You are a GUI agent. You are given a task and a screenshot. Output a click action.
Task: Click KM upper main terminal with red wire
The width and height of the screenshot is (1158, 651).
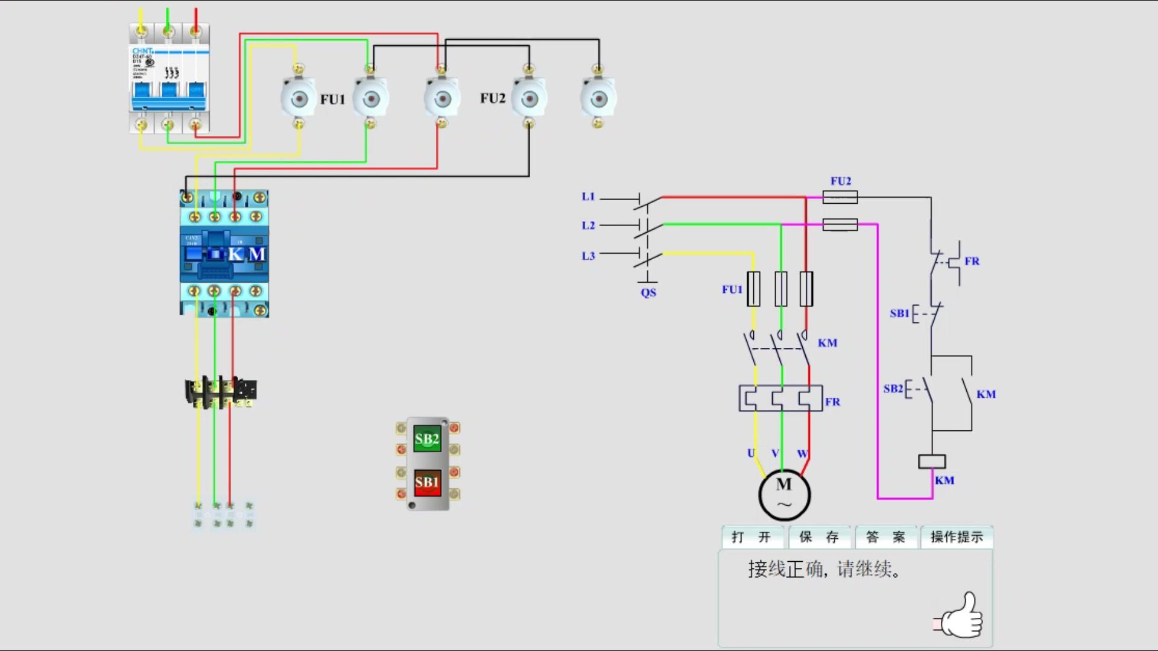pos(235,216)
